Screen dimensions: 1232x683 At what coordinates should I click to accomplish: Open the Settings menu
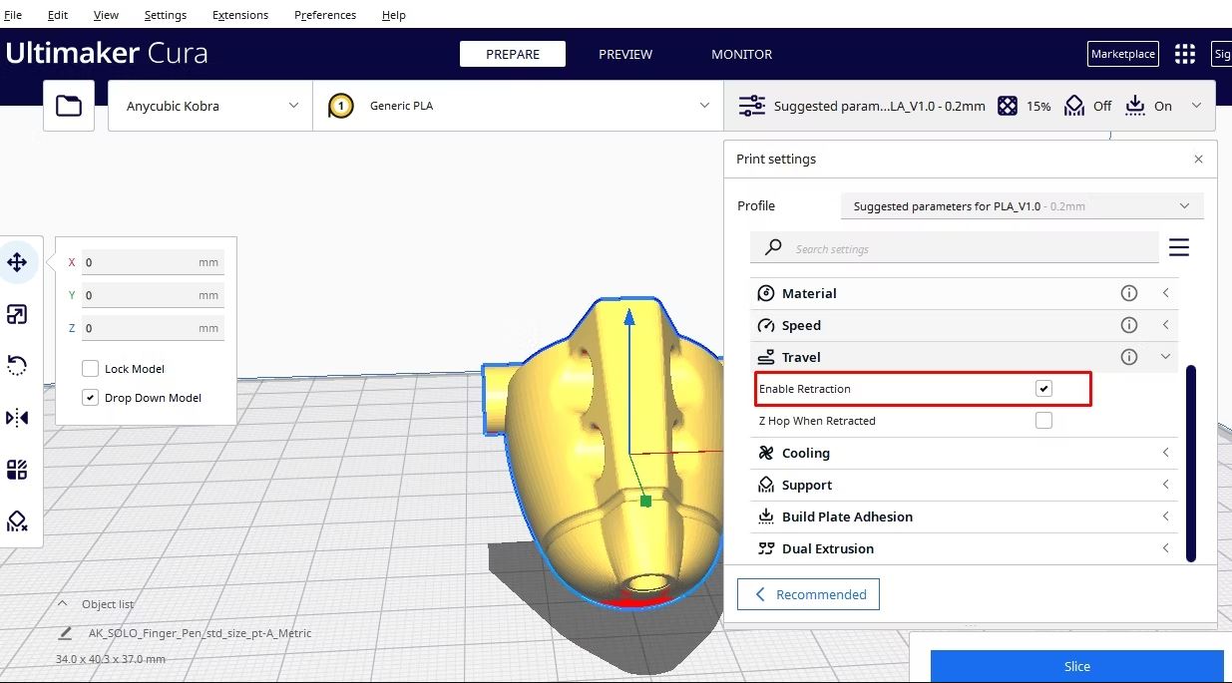pos(166,15)
